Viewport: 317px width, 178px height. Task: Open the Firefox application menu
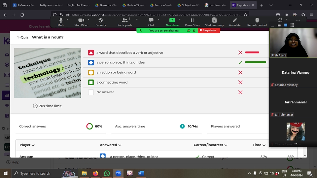tap(311, 15)
